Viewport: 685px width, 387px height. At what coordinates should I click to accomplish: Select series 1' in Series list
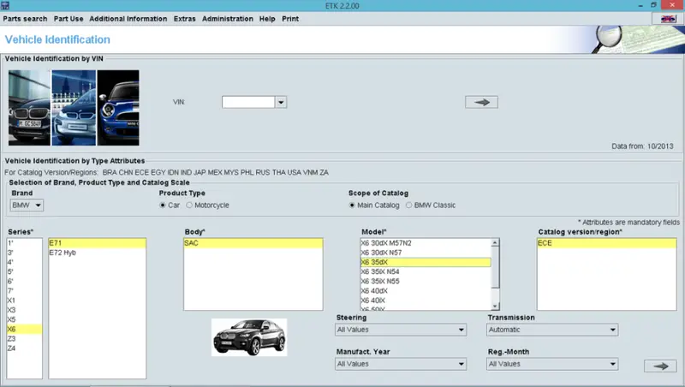click(25, 243)
